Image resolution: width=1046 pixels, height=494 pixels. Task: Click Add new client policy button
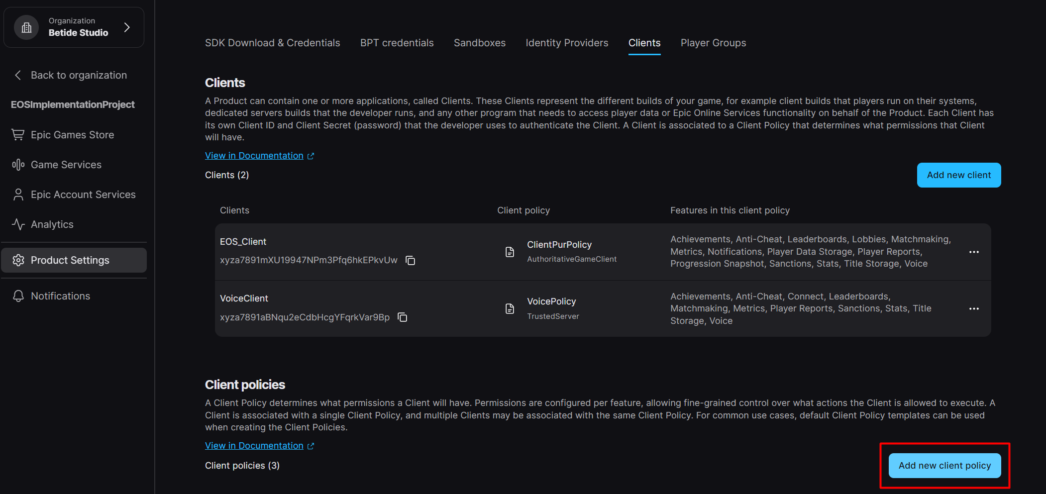pyautogui.click(x=944, y=466)
